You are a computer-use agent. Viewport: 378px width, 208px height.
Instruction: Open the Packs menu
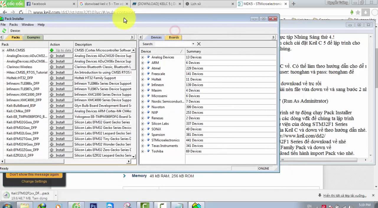coord(14,25)
